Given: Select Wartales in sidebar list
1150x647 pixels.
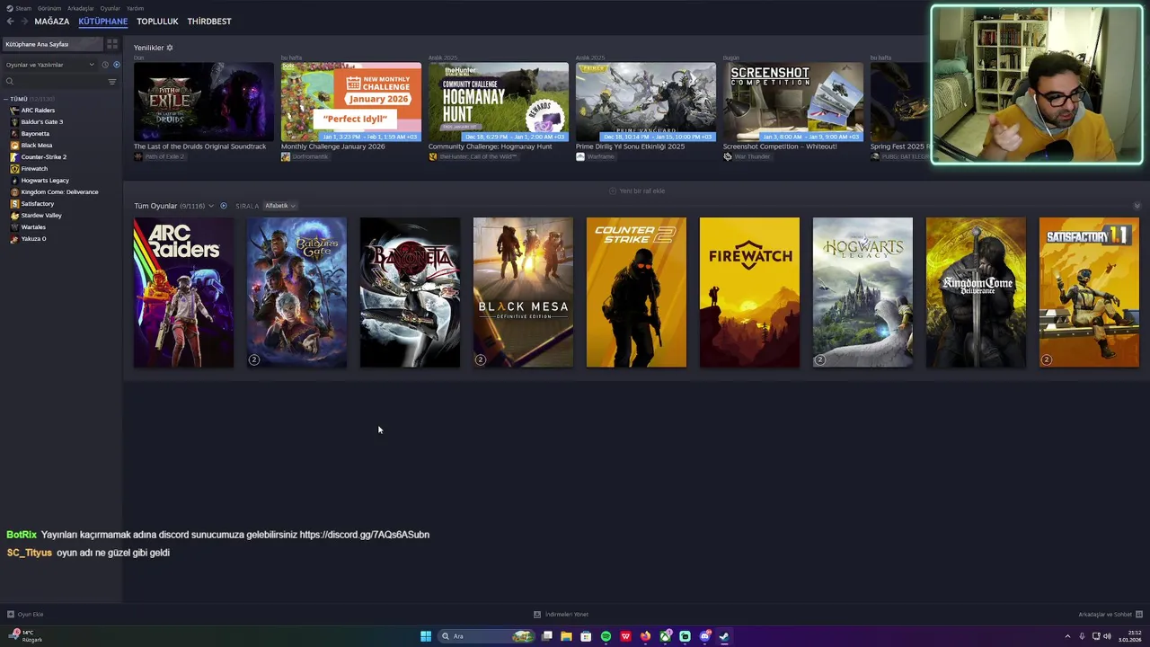Looking at the screenshot, I should pyautogui.click(x=33, y=227).
